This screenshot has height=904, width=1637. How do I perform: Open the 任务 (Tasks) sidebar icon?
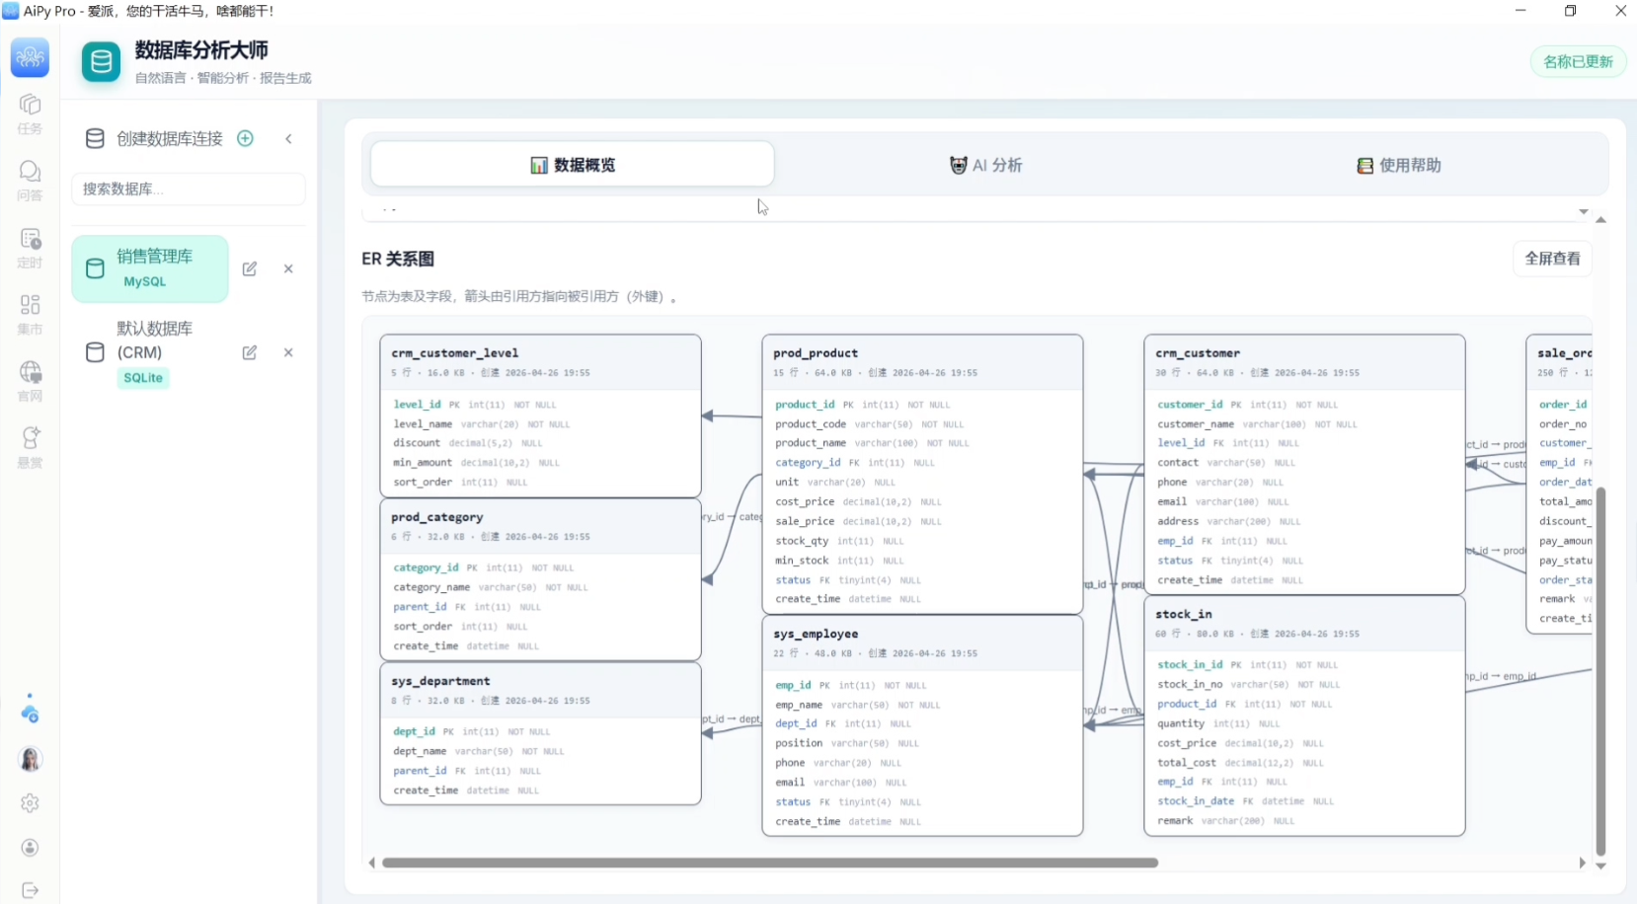point(30,113)
